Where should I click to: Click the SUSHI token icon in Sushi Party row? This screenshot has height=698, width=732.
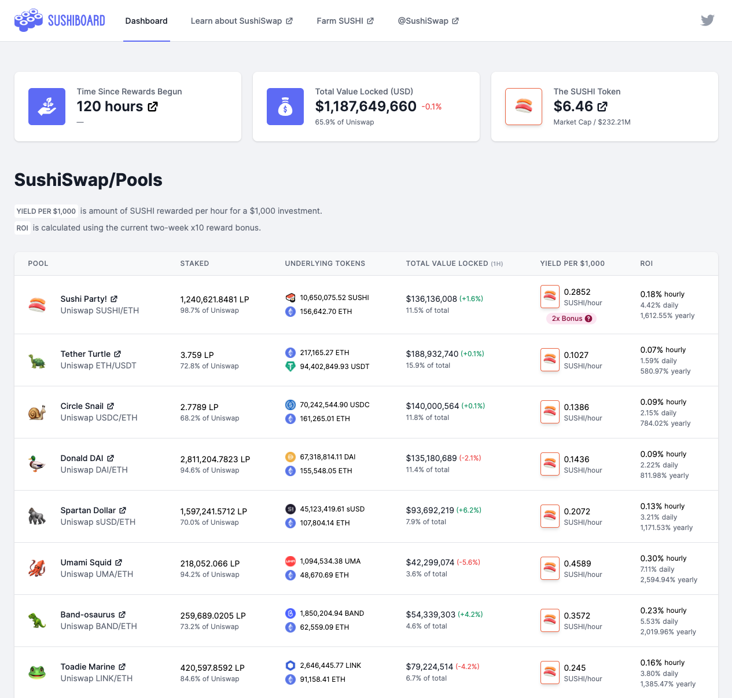tap(290, 298)
